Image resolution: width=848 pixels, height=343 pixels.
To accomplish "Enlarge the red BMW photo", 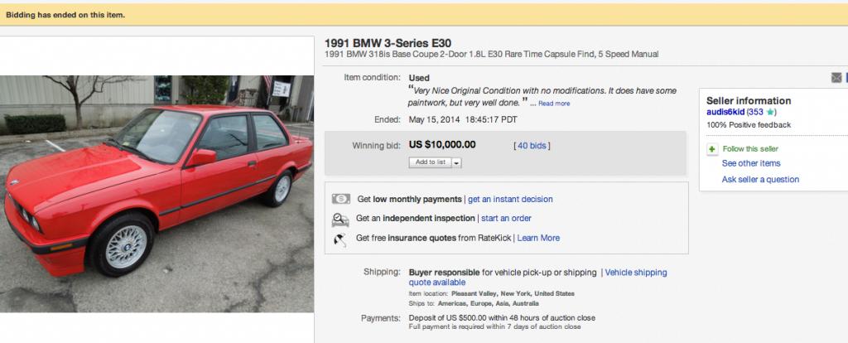I will pos(157,194).
